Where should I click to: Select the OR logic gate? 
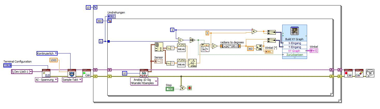(183, 88)
